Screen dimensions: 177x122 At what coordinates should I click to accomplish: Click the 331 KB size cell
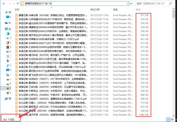144,43
